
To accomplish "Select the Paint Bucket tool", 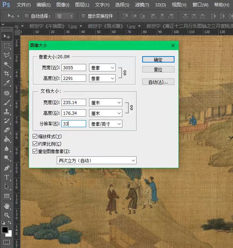I will coord(7,139).
